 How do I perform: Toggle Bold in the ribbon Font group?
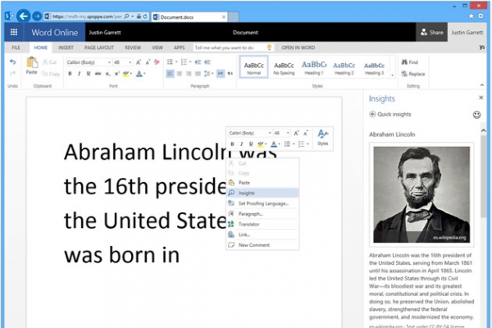[70, 74]
